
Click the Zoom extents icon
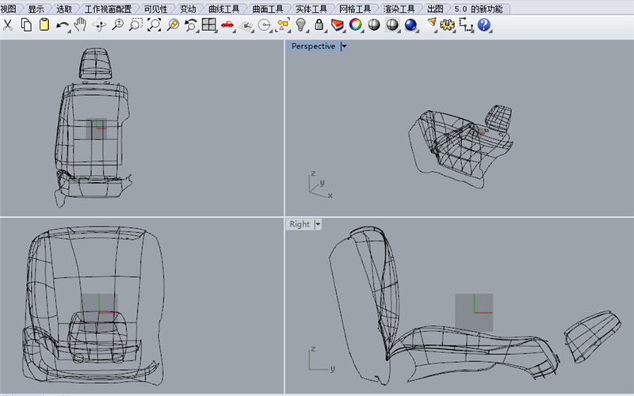coord(154,25)
